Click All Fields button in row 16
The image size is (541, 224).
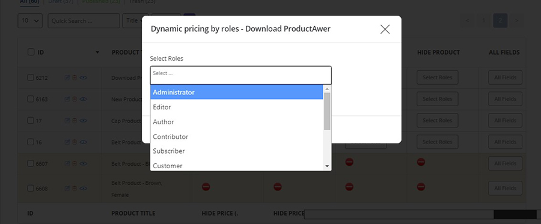505,142
